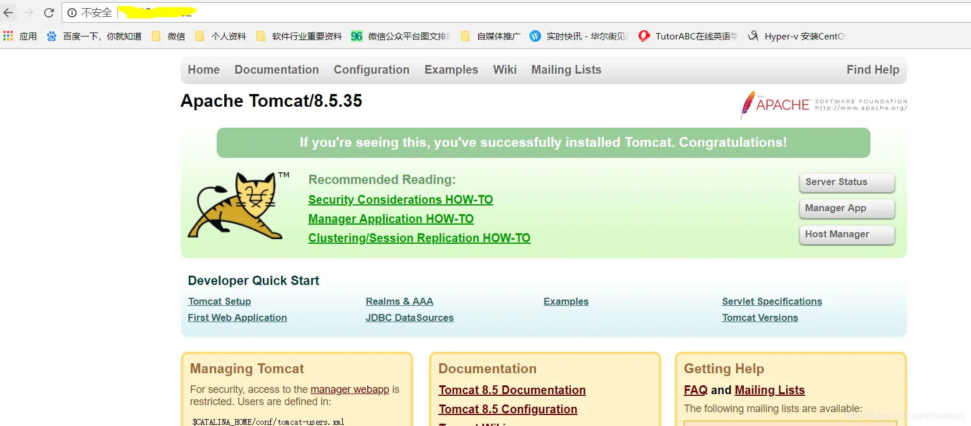Click the Developer Quick Start heading
The image size is (971, 426).
coord(253,281)
